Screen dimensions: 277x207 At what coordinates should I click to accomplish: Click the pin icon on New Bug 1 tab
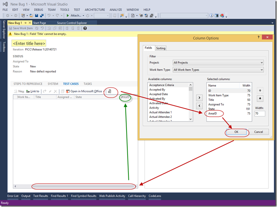click(25, 23)
